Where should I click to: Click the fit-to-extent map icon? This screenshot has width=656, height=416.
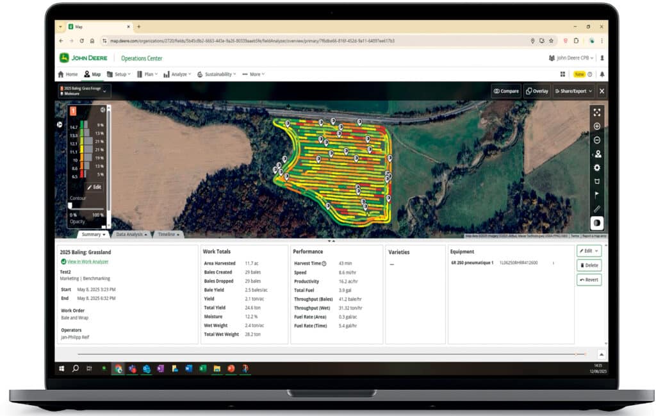click(x=597, y=112)
